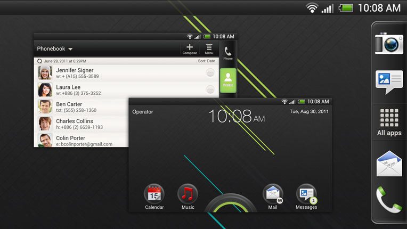Toggle the round icon beside Laura Lee
Screen dimensions: 407x229
pos(210,90)
